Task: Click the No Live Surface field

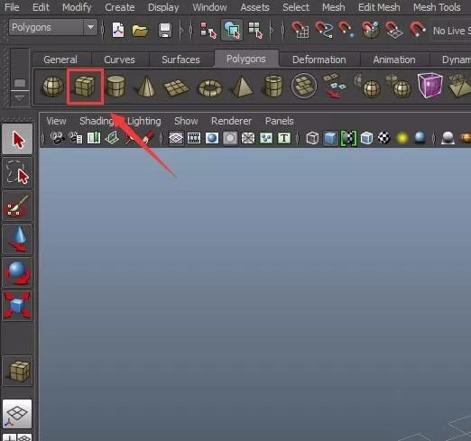Action: tap(450, 31)
